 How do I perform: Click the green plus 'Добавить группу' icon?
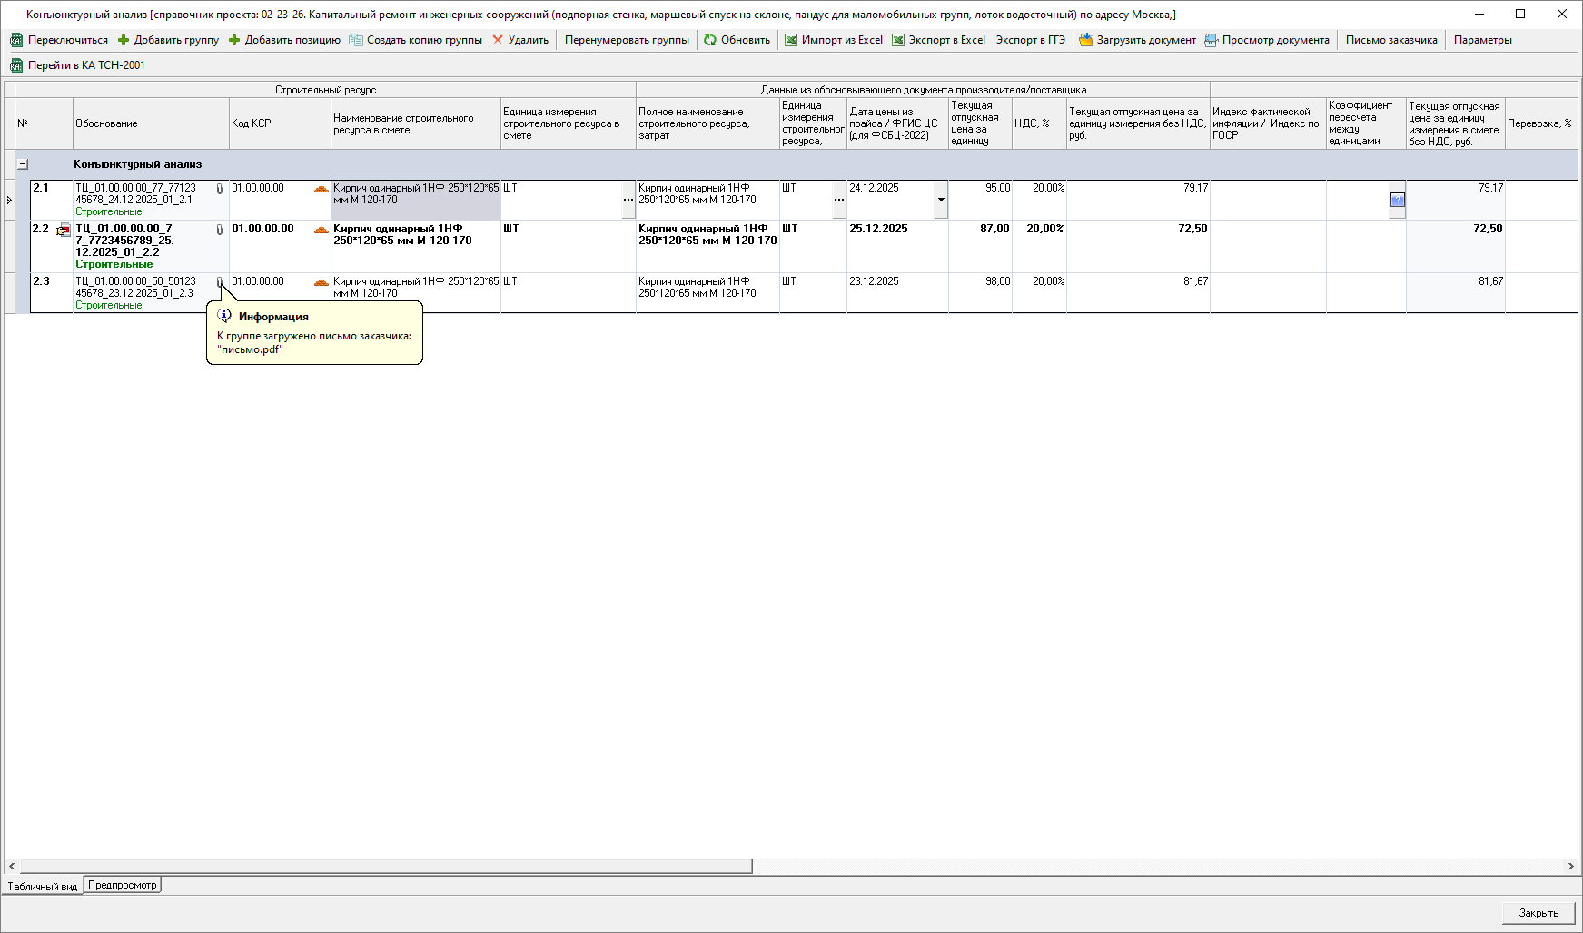(124, 40)
